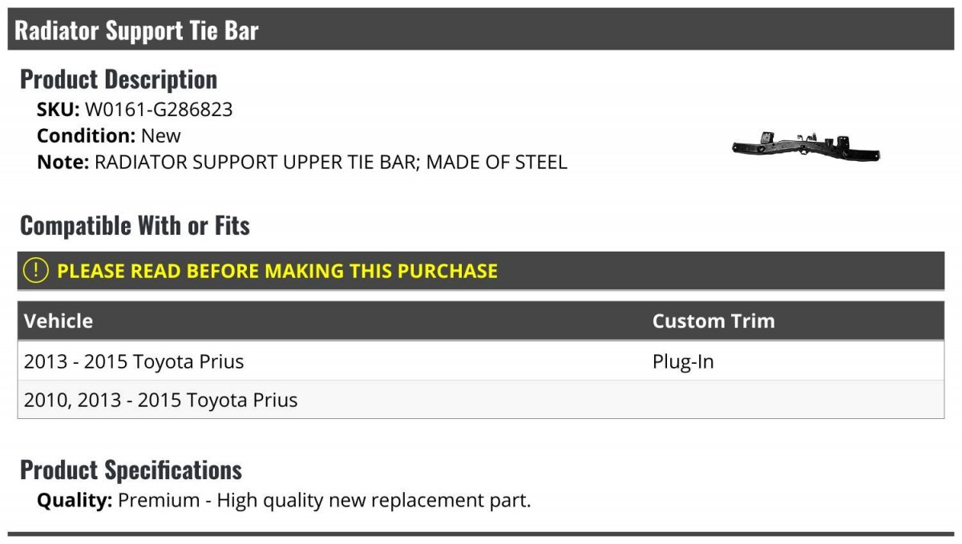Click the Radiator Support Tie Bar title bar
This screenshot has height=544, width=962.
click(136, 30)
